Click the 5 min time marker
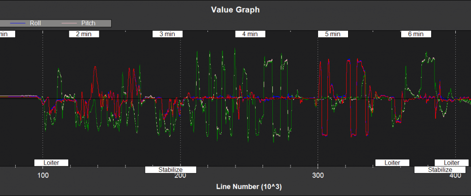The width and height of the screenshot is (471, 196). [333, 34]
